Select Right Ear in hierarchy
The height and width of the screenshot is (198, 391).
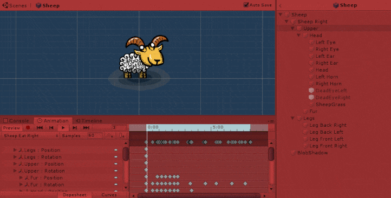[x=327, y=63]
